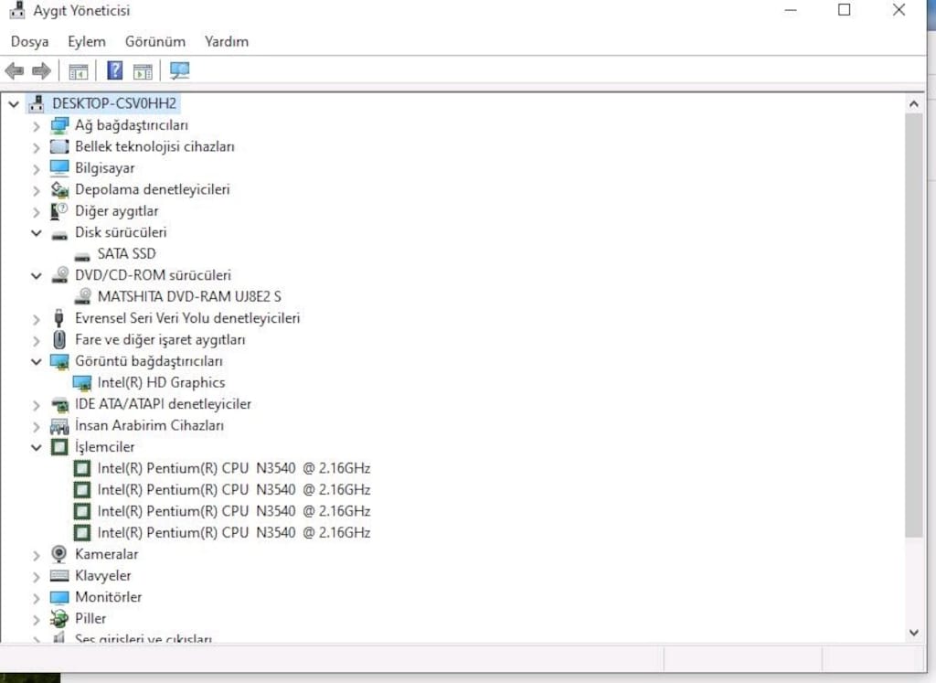Click the Bellek teknolojisi cihazları icon
This screenshot has height=683, width=936.
point(59,147)
